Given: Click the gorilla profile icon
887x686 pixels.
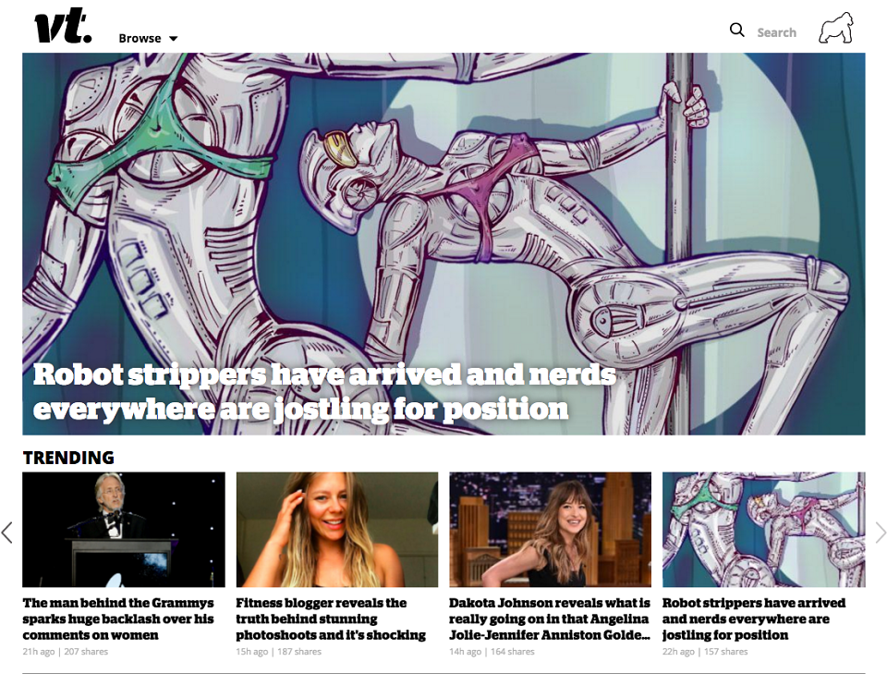Looking at the screenshot, I should 835,29.
